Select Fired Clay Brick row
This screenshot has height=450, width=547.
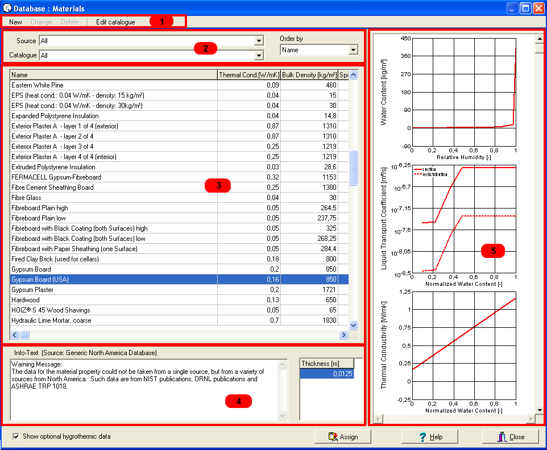tap(179, 259)
